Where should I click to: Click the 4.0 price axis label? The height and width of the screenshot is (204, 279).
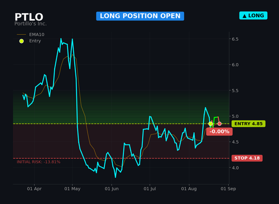[x=235, y=168]
